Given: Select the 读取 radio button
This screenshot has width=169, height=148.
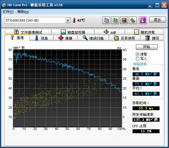Looking at the screenshot, I should coord(137,54).
